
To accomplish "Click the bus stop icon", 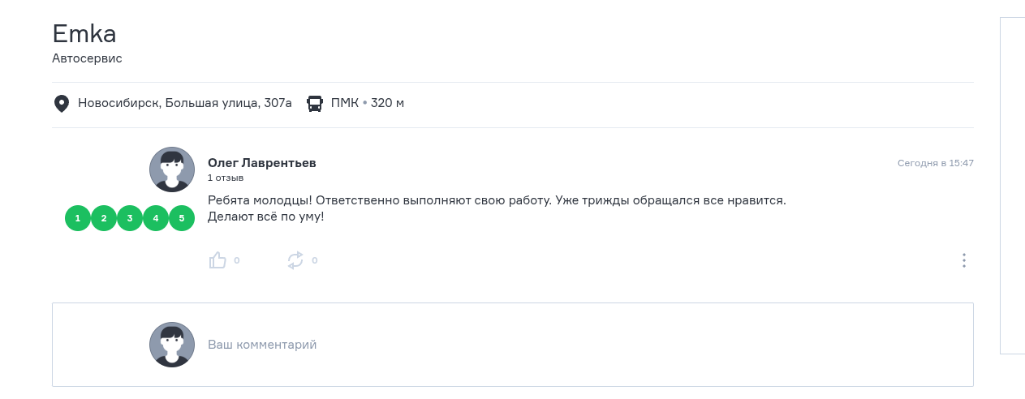I will (315, 104).
